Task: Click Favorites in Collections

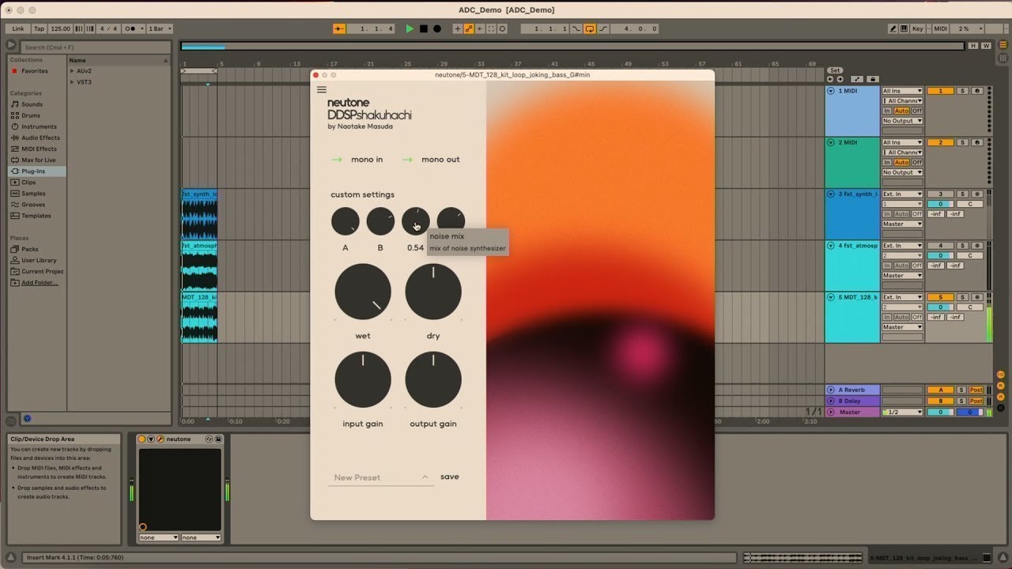Action: click(x=29, y=71)
